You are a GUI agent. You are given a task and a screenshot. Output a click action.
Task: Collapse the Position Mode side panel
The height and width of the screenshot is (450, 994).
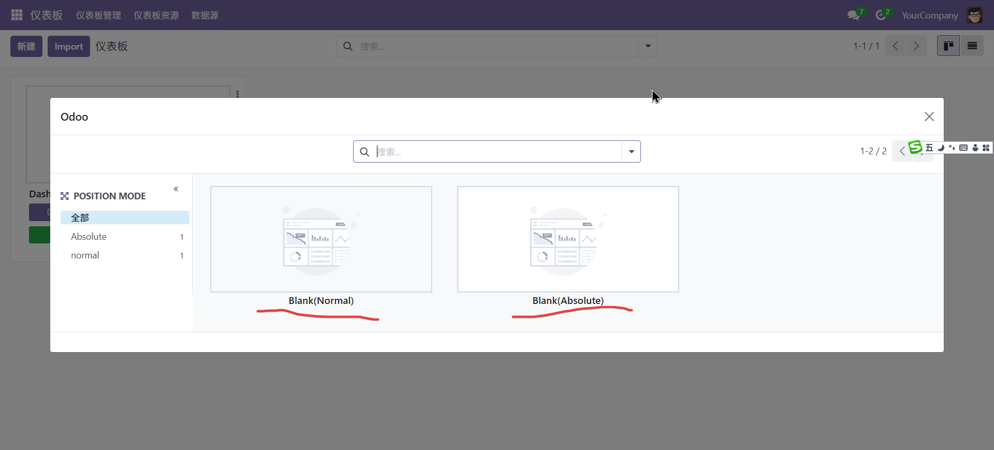[x=176, y=189]
